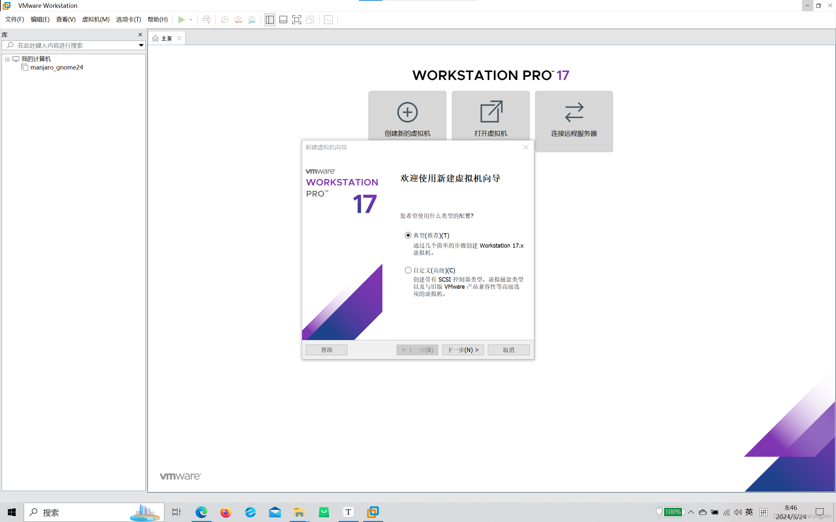Open the snapshot manager toolbar icon

coord(252,20)
